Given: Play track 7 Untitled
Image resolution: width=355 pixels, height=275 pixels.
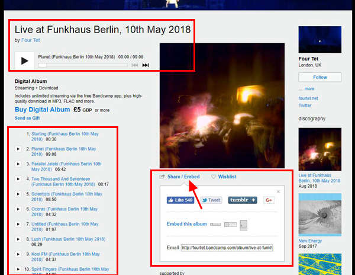Looking at the screenshot, I should (x=18, y=224).
